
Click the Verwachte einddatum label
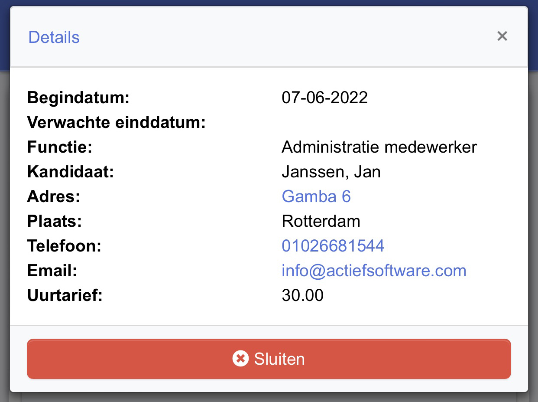pyautogui.click(x=116, y=122)
